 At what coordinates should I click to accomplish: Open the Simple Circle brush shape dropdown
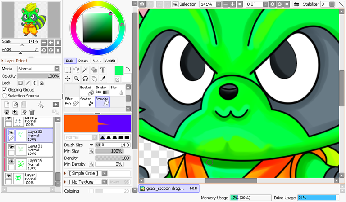105,173
